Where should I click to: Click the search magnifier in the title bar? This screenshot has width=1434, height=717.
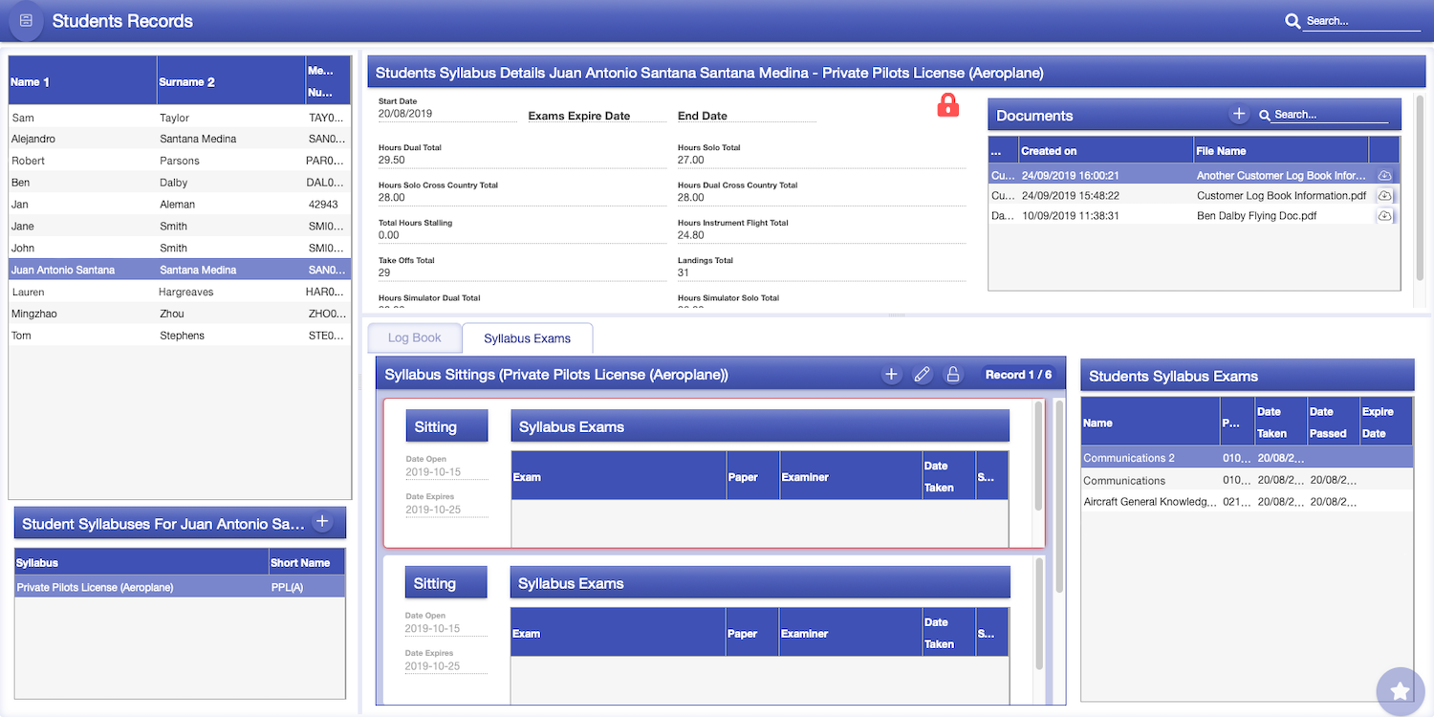[x=1293, y=20]
